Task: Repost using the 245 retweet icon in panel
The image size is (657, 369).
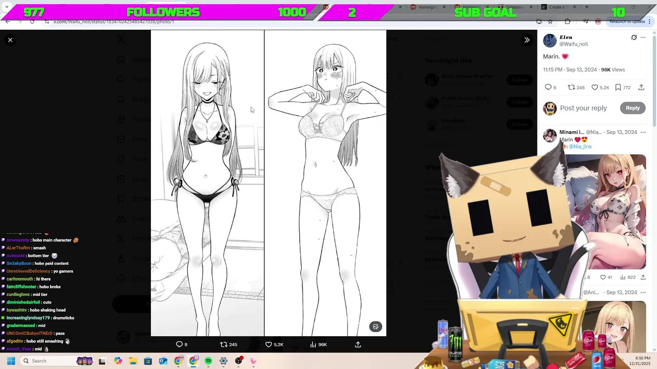Action: (x=571, y=88)
